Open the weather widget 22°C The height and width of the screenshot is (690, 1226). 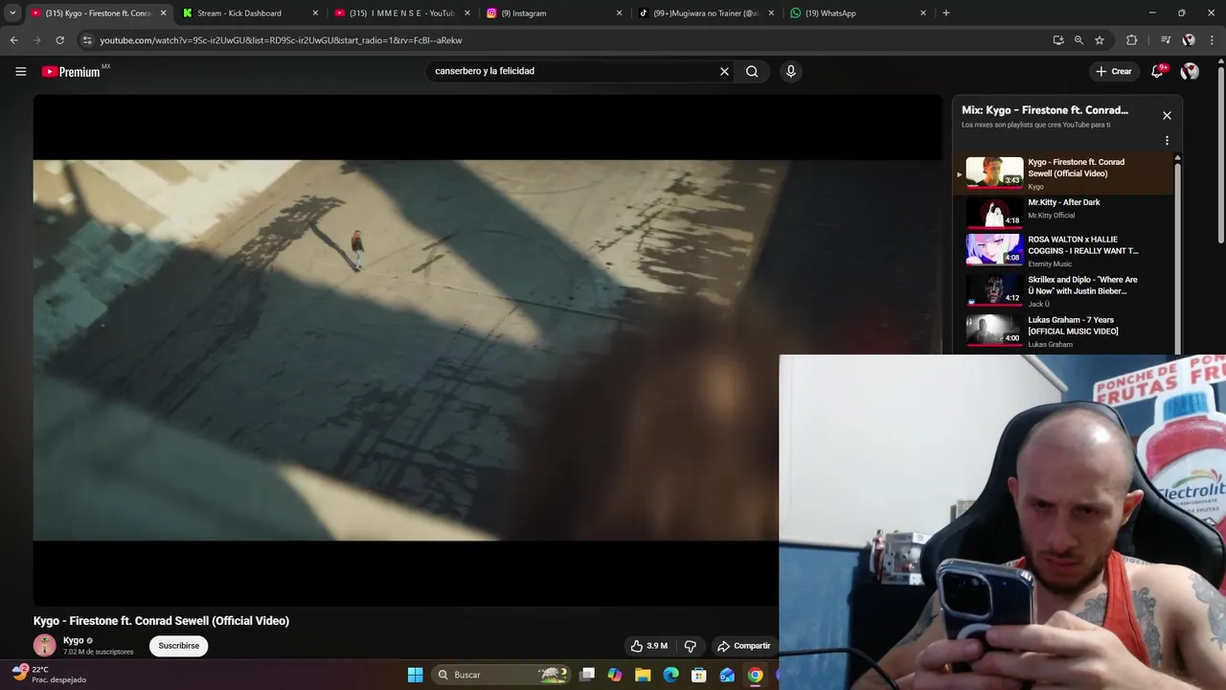click(50, 675)
